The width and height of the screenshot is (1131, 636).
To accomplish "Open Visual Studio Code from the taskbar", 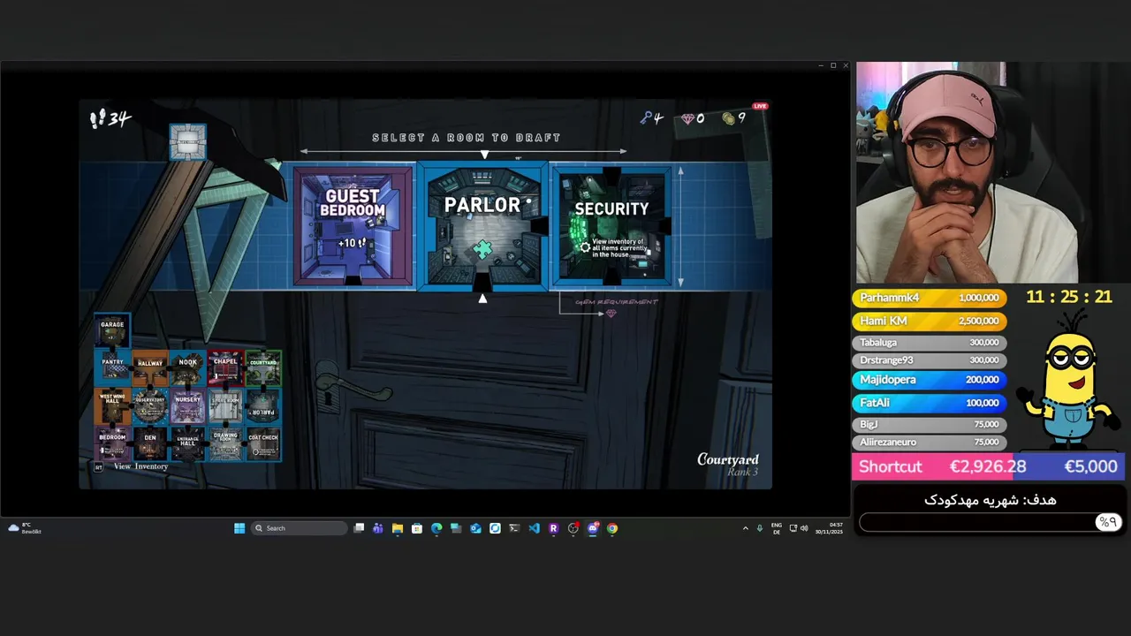I will [x=534, y=528].
